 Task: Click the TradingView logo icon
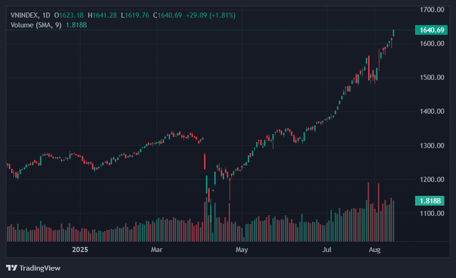point(12,268)
